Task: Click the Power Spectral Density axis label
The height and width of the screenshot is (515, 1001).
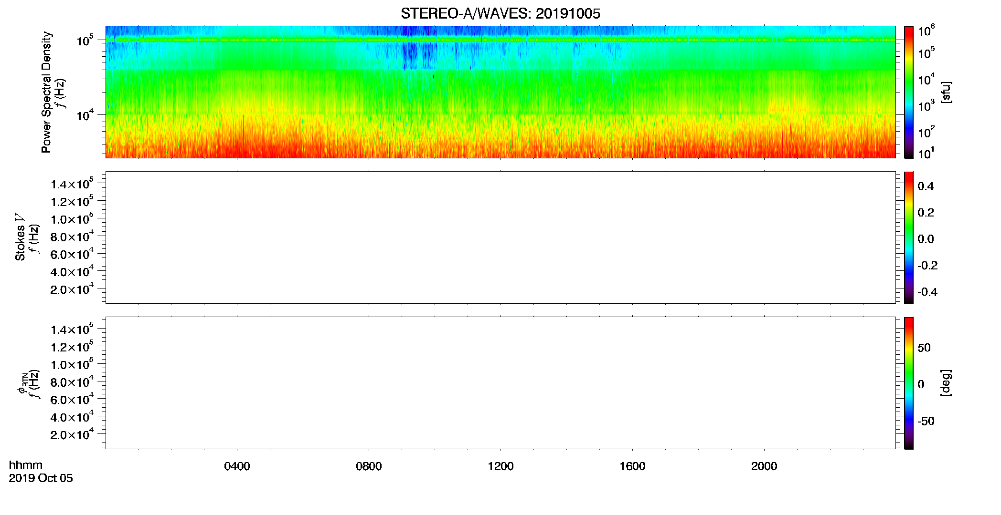Action: [x=46, y=92]
